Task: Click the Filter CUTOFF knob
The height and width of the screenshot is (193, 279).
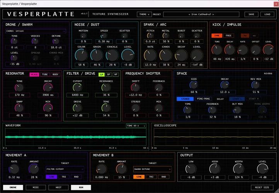Action: (x=77, y=88)
